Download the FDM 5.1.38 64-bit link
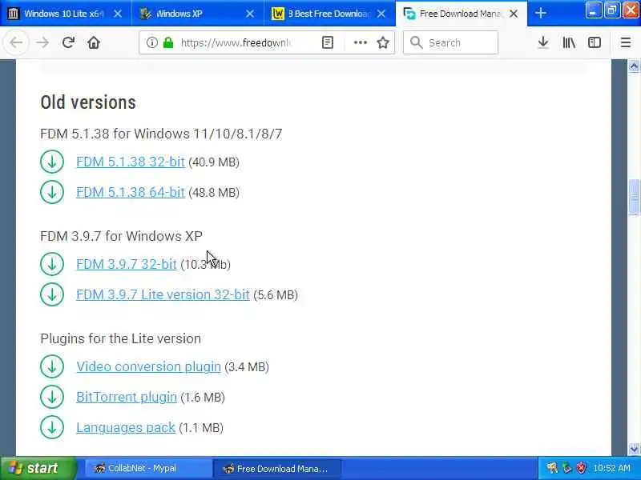The width and height of the screenshot is (641, 480). click(x=131, y=192)
